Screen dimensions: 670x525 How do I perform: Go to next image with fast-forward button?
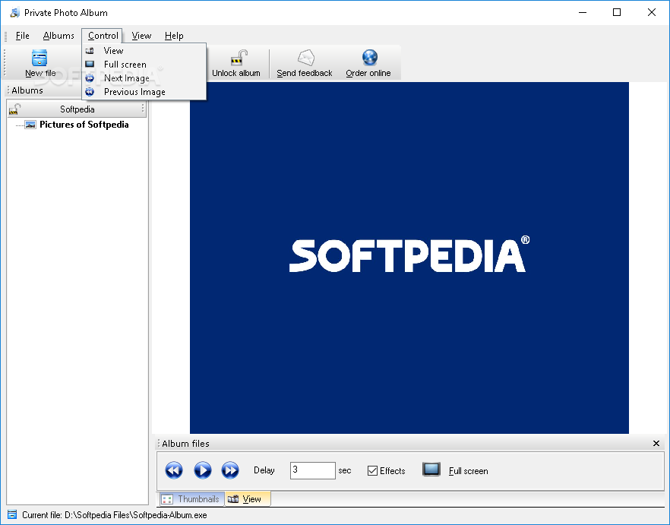point(230,470)
